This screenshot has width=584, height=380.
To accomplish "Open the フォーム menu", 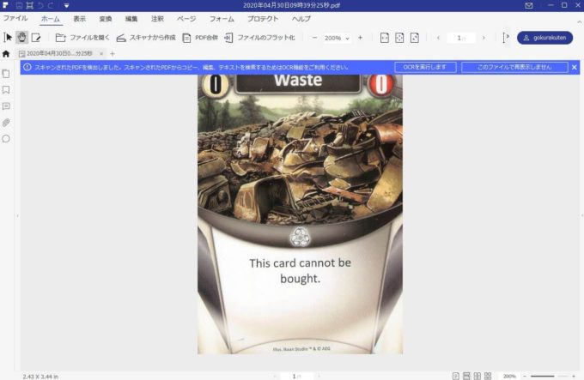I will (222, 19).
